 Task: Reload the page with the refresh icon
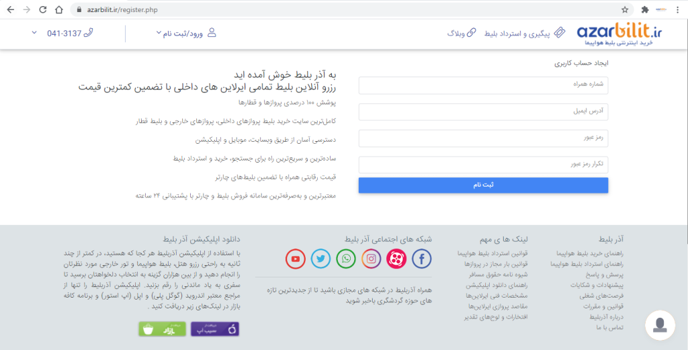(42, 10)
